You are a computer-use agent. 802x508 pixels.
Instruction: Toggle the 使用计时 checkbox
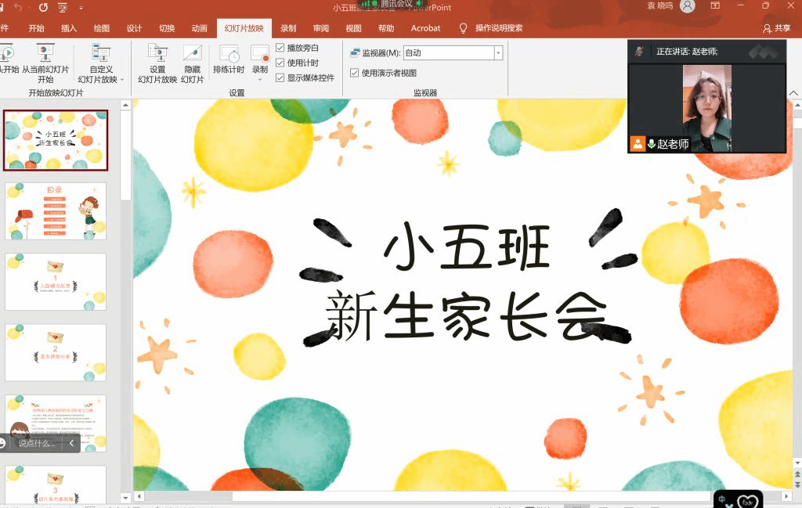point(280,63)
